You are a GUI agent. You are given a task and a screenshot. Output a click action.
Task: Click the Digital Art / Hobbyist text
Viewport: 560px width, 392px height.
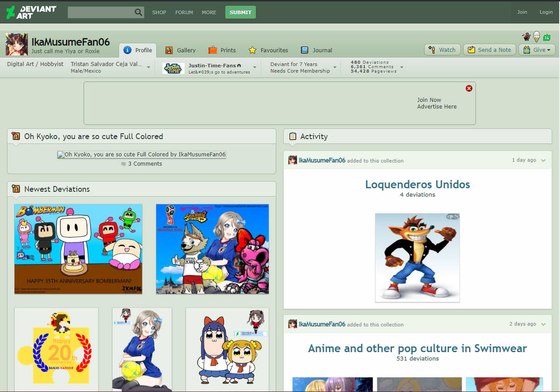pos(35,64)
